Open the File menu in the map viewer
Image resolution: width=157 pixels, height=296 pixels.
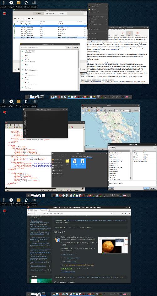coord(83,108)
